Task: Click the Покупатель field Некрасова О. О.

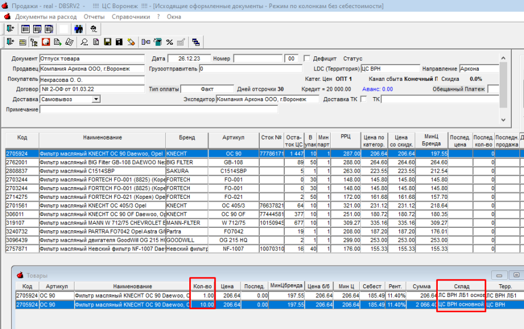Action: tap(92, 80)
